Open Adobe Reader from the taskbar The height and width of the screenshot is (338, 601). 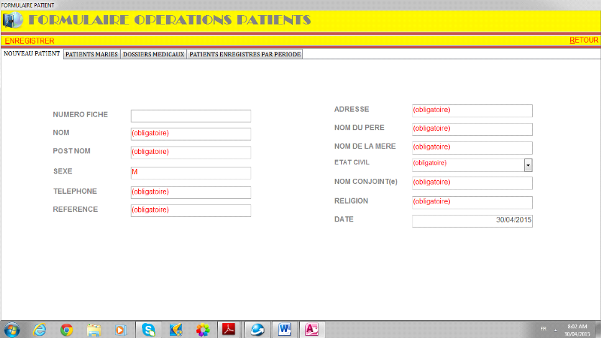(x=229, y=330)
